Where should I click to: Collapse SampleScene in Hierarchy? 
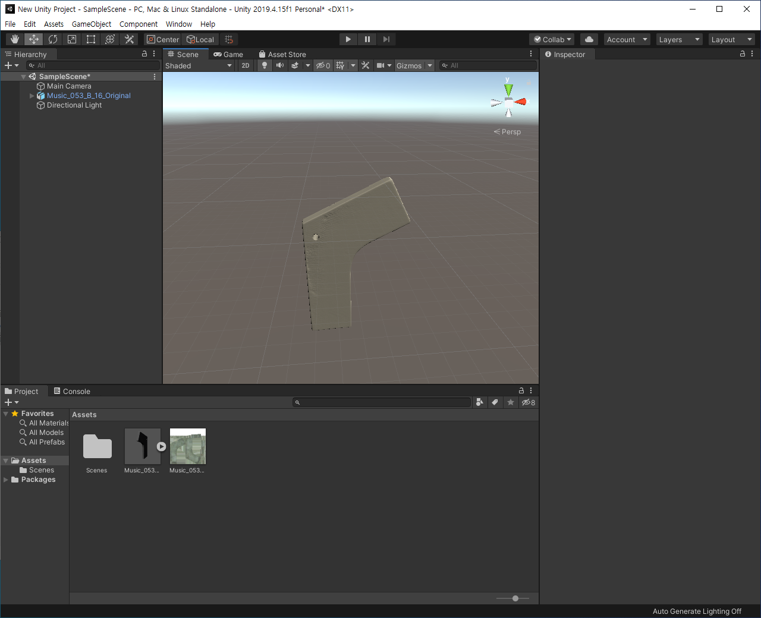24,77
